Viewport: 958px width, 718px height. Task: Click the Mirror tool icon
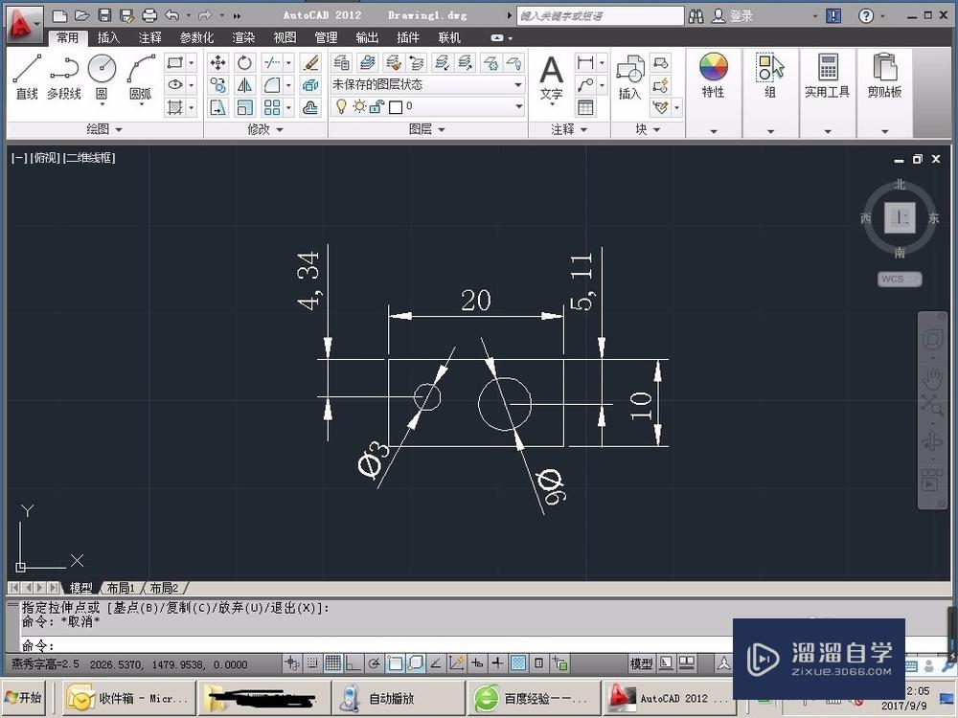245,85
